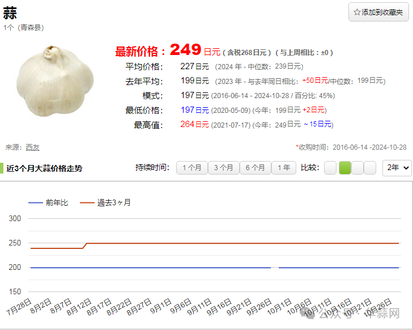Image resolution: width=413 pixels, height=330 pixels.
Task: Click the highest price 264日元 value
Action: click(194, 124)
